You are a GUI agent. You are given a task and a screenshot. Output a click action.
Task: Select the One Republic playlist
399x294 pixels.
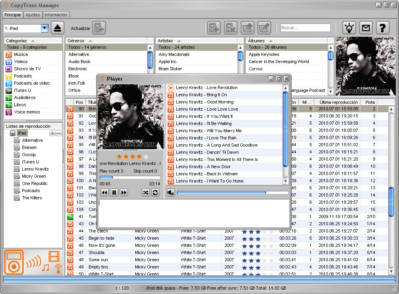pos(35,183)
